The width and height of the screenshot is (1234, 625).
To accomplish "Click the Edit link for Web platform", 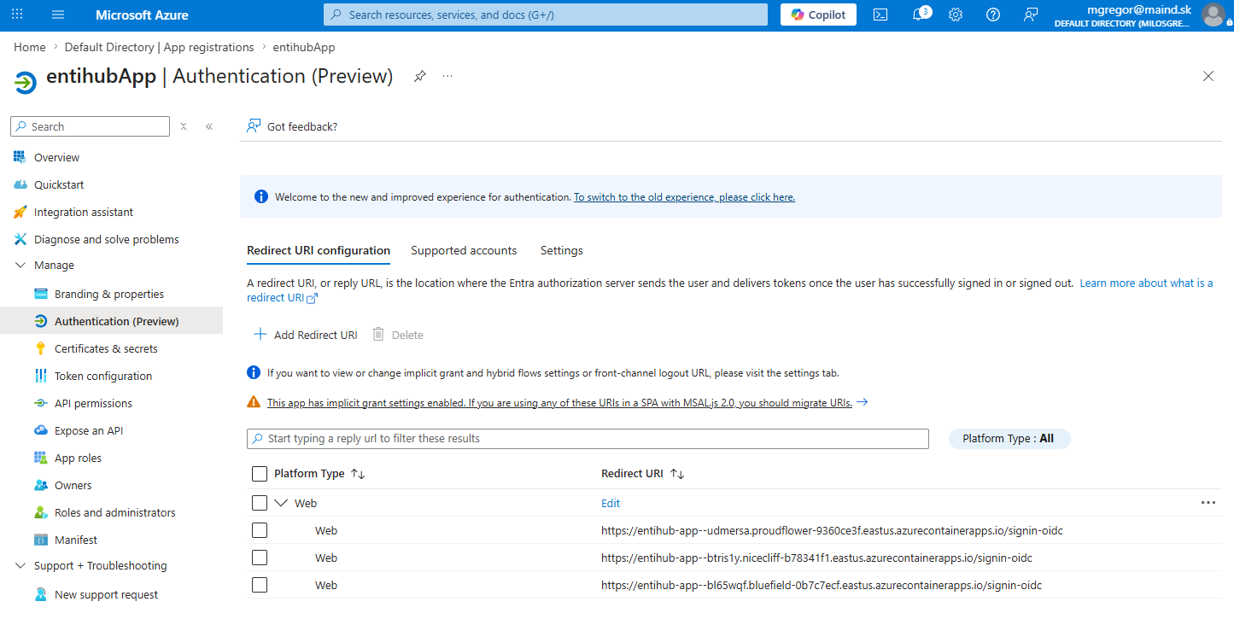I will pyautogui.click(x=611, y=503).
